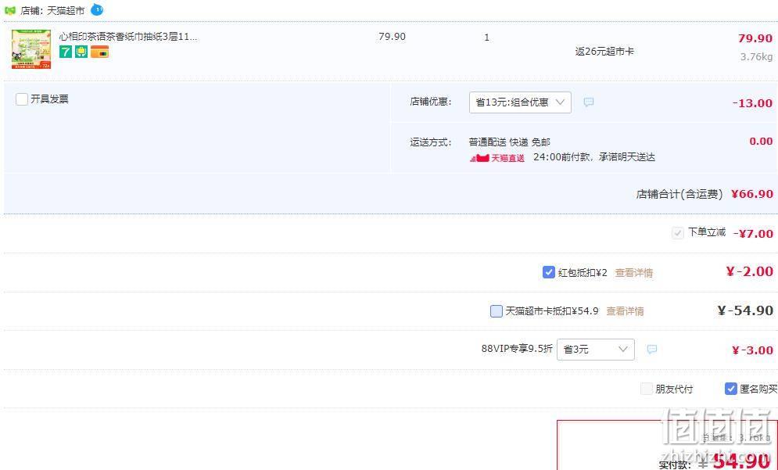Screen dimensions: 778x470
Task: Click the -13.00 store discount amount
Action: (752, 103)
